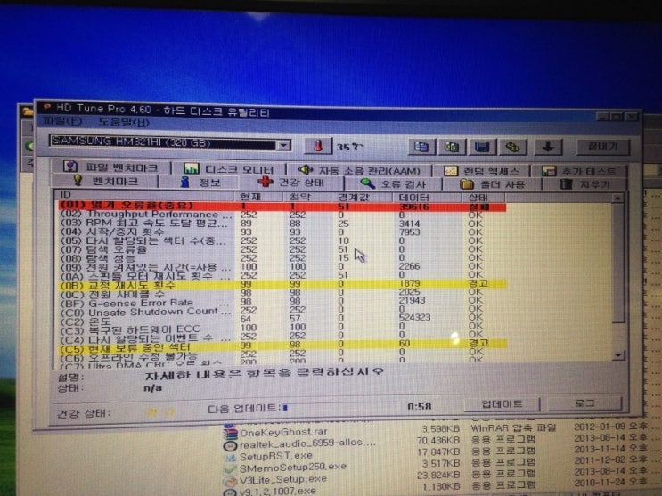This screenshot has width=662, height=496.
Task: Click the SMemoSetup250.exe file icon
Action: point(230,468)
